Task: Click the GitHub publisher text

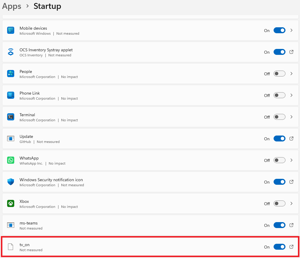Action: point(25,142)
